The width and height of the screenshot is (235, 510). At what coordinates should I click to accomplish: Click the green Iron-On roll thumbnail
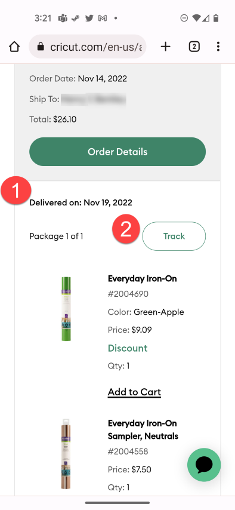(x=66, y=309)
